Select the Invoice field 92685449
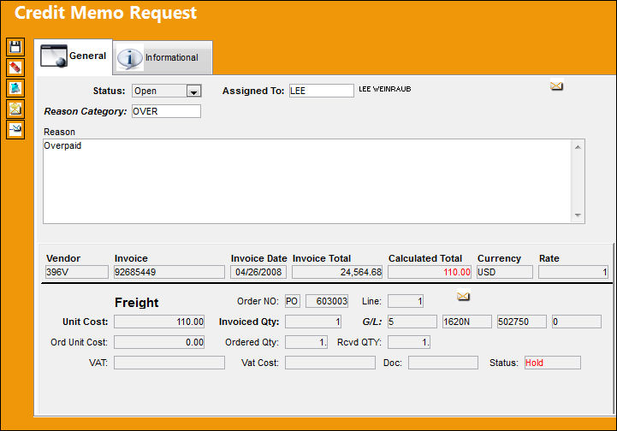This screenshot has width=617, height=431. pyautogui.click(x=169, y=272)
